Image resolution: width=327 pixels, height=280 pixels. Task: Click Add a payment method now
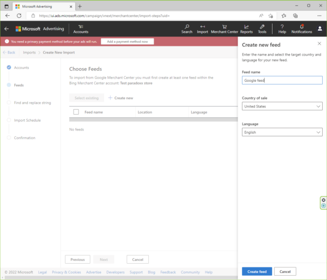click(x=127, y=41)
